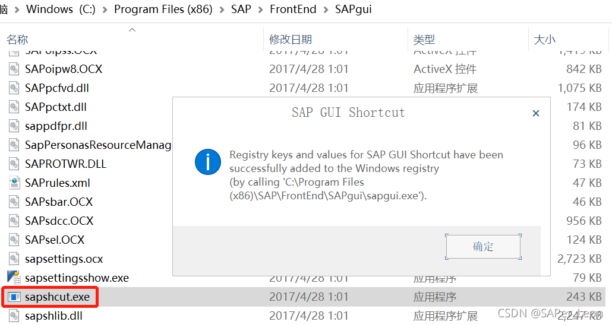This screenshot has width=612, height=325.
Task: Sort files by the 修改日期 column header
Action: [291, 39]
